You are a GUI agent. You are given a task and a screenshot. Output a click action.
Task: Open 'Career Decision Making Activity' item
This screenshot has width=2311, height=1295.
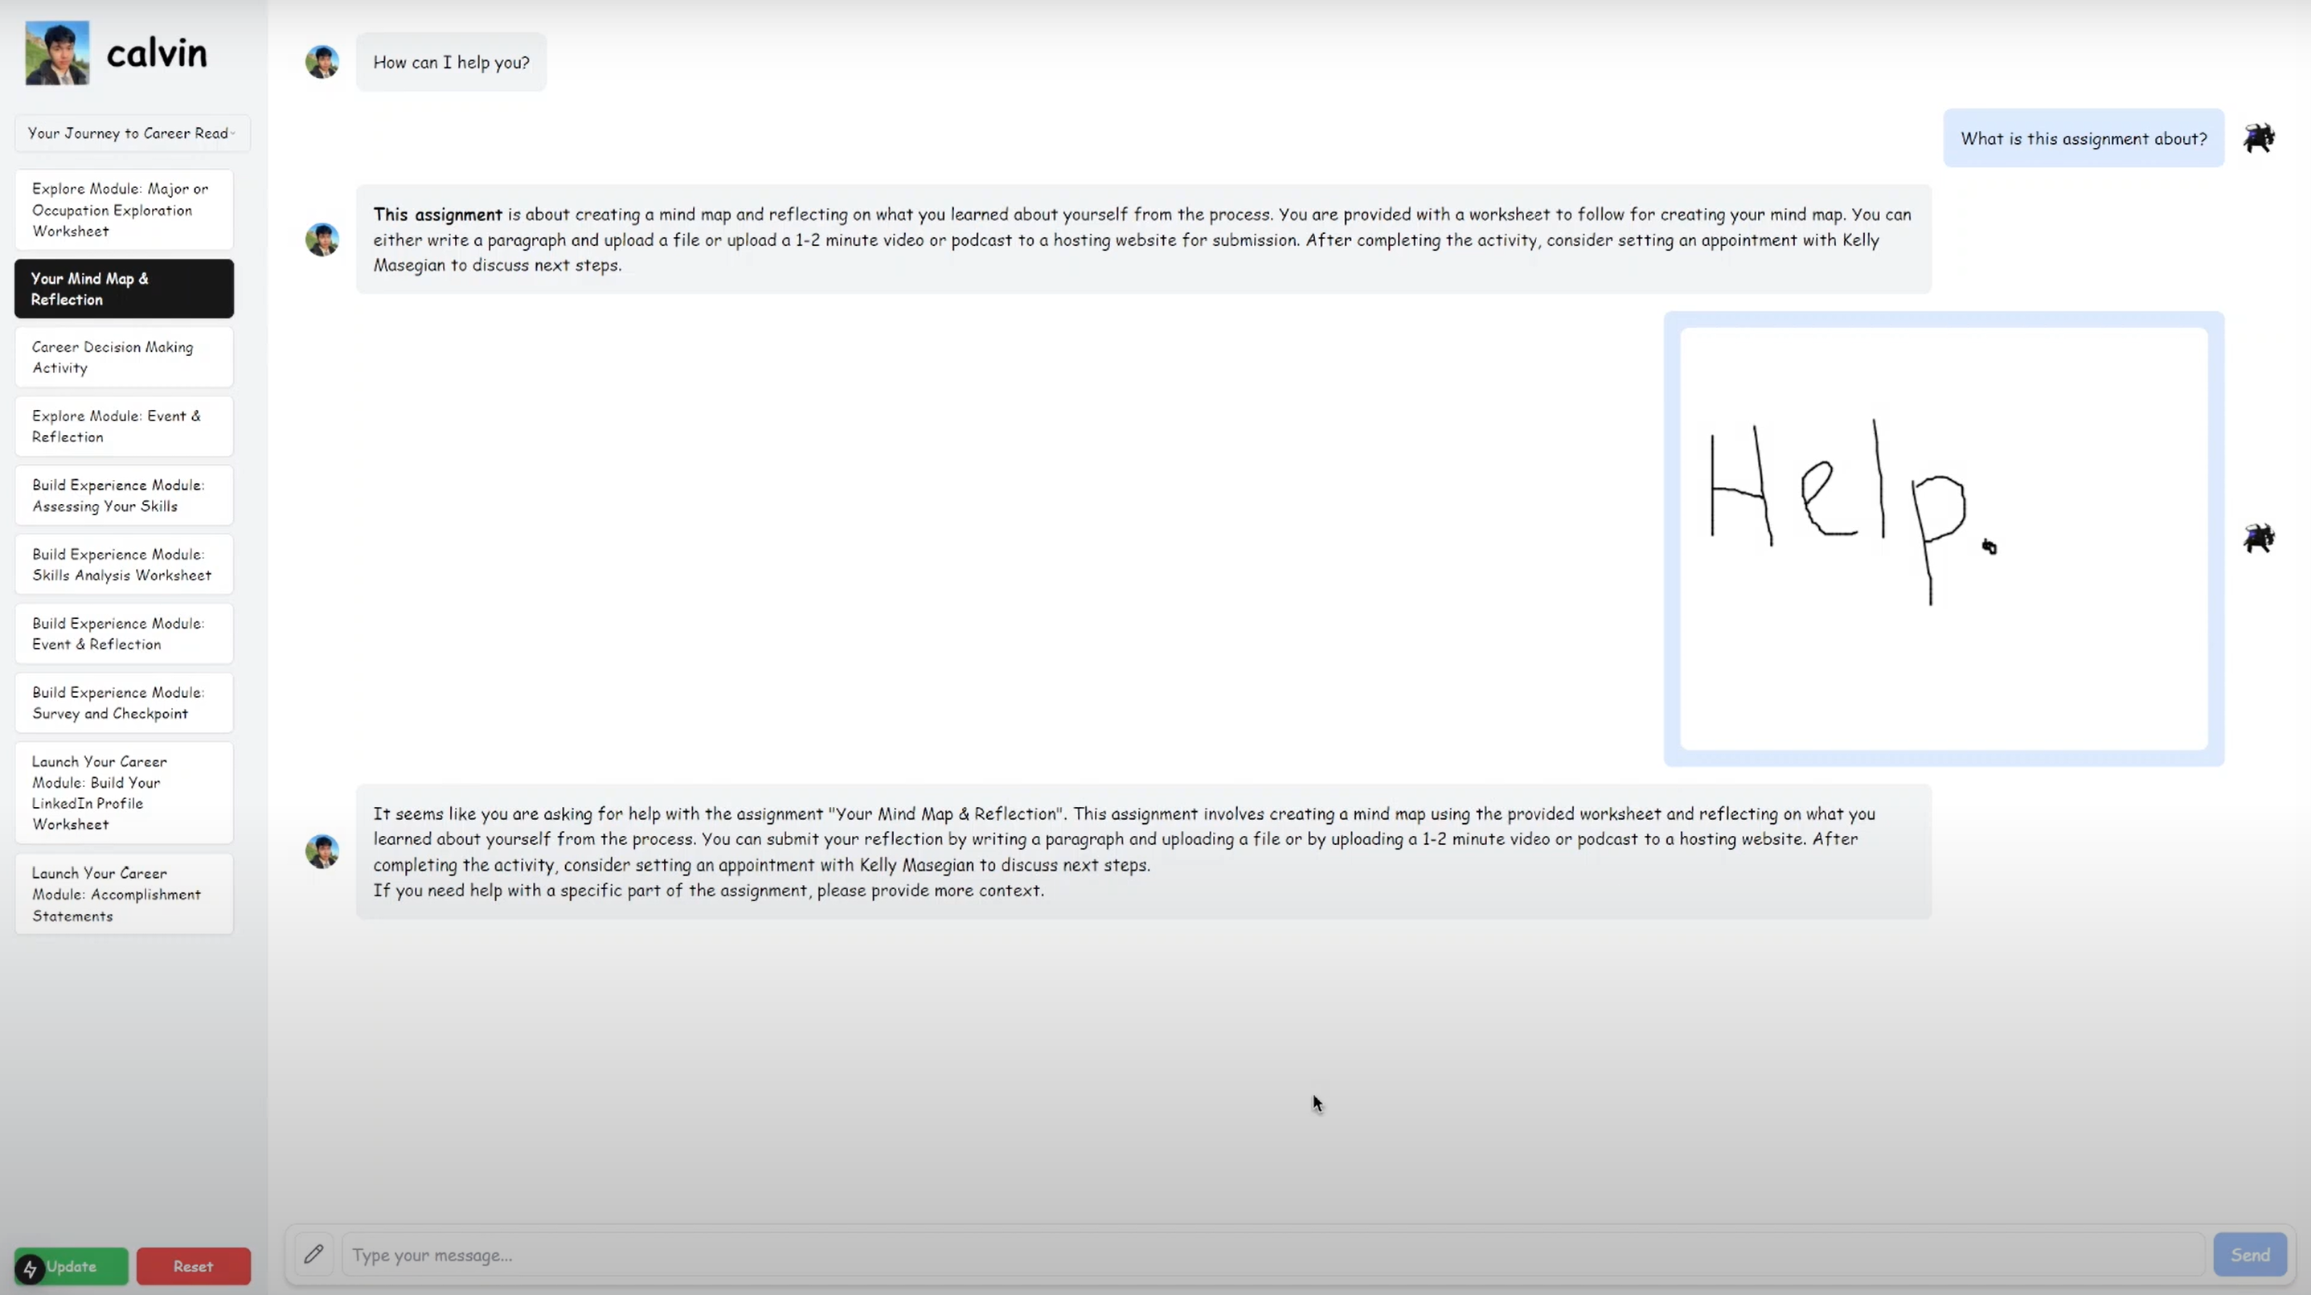coord(124,357)
